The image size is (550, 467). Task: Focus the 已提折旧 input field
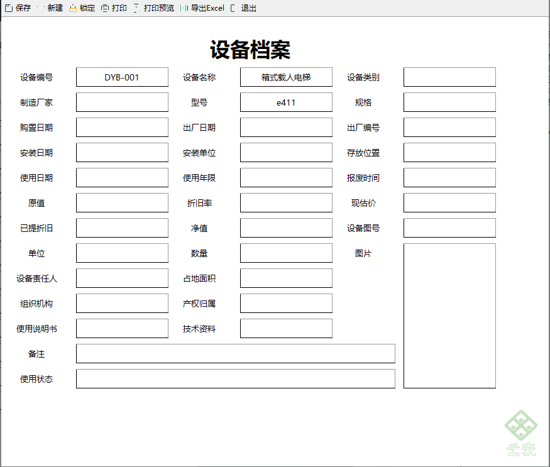(x=122, y=228)
